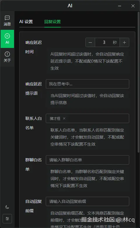Focus the 请输入群聊白名单 input field
The width and height of the screenshot is (140, 228).
[x=87, y=160]
